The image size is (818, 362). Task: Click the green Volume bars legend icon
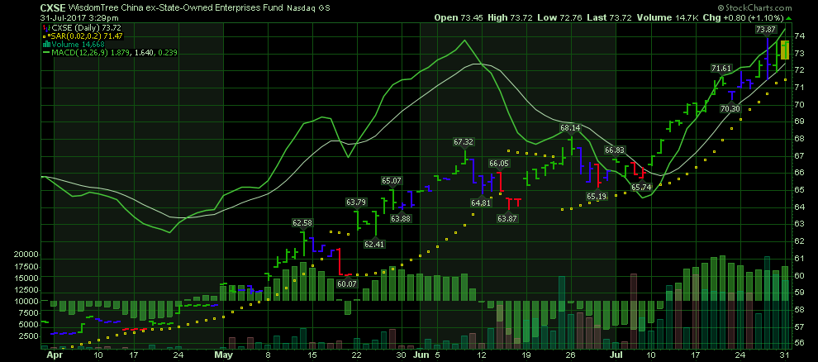pyautogui.click(x=44, y=44)
